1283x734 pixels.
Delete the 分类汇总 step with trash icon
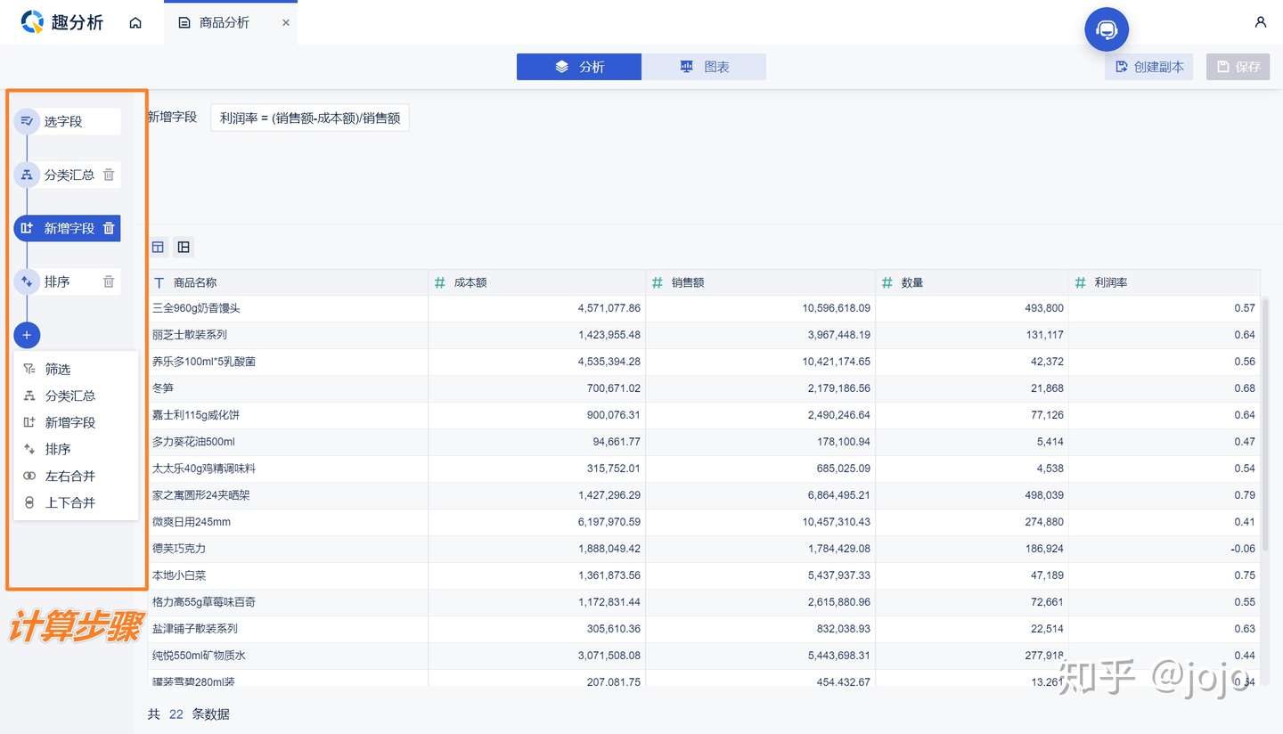pyautogui.click(x=109, y=175)
